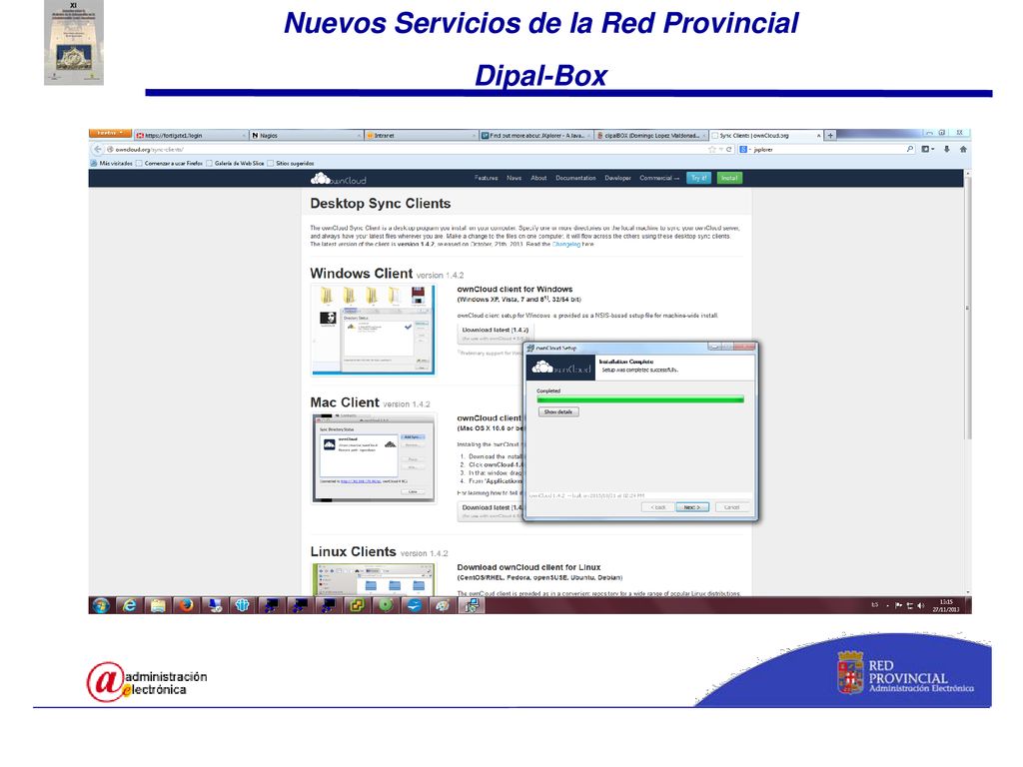Click the network icon in the system tray
Image resolution: width=1023 pixels, height=767 pixels.
[x=909, y=606]
